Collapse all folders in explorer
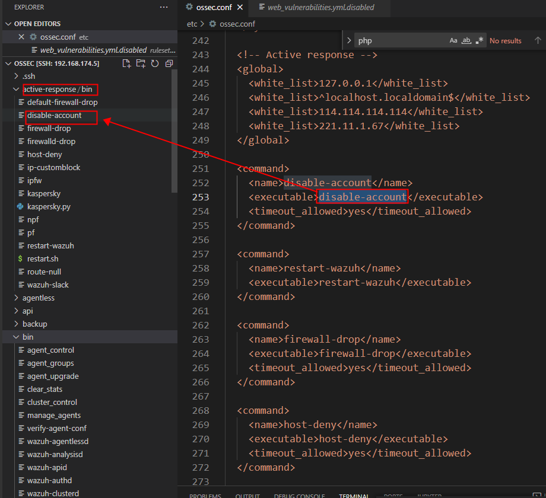 coord(169,63)
